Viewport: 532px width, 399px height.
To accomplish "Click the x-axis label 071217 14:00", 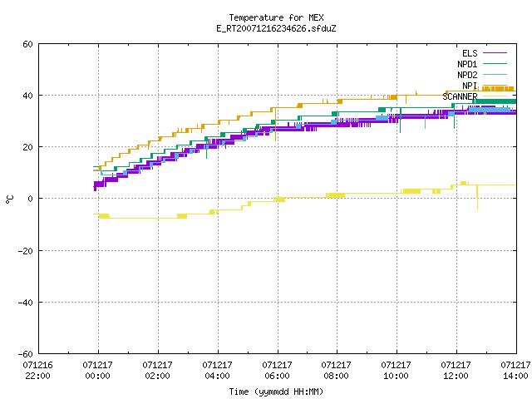I will tap(515, 371).
